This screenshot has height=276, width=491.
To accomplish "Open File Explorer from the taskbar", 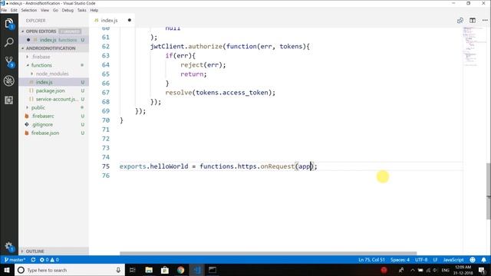I will click(x=149, y=270).
